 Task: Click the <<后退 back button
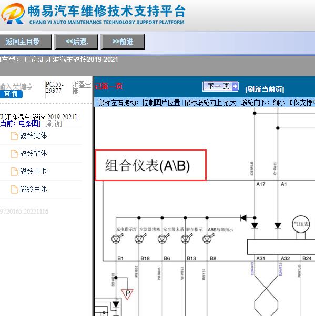[77, 42]
